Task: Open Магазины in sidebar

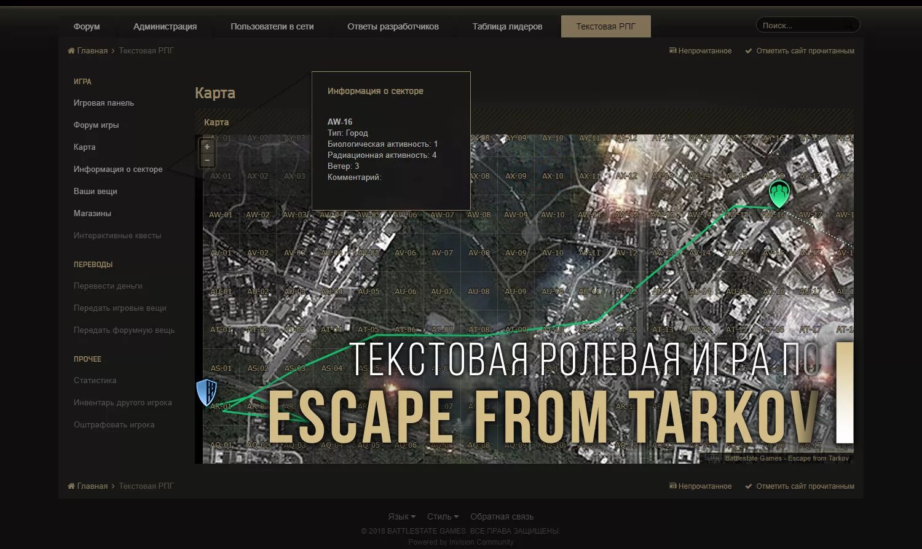Action: (x=92, y=214)
